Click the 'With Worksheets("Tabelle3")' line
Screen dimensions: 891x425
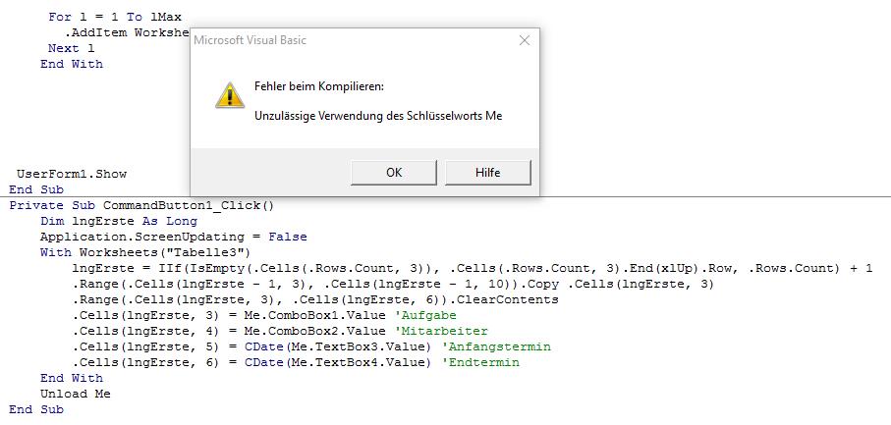(145, 252)
